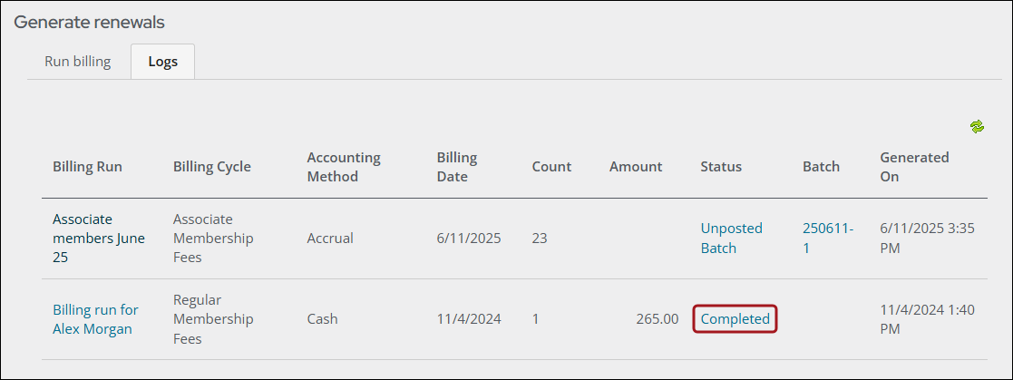The width and height of the screenshot is (1013, 380).
Task: Open the Completed status link
Action: click(735, 318)
